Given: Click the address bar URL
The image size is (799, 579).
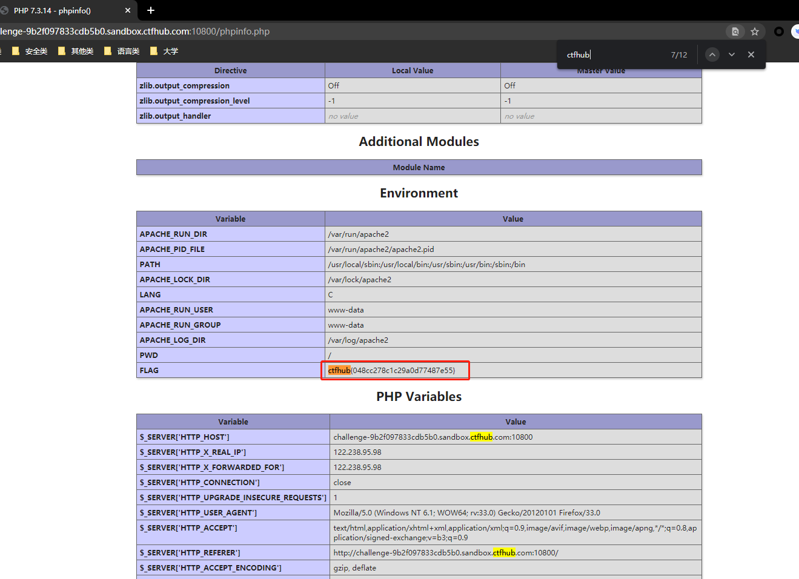Looking at the screenshot, I should point(135,31).
